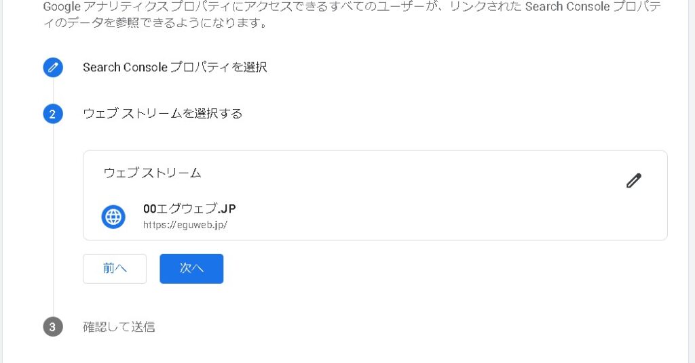Select the ウェブ ストリームを選択する step heading

163,114
